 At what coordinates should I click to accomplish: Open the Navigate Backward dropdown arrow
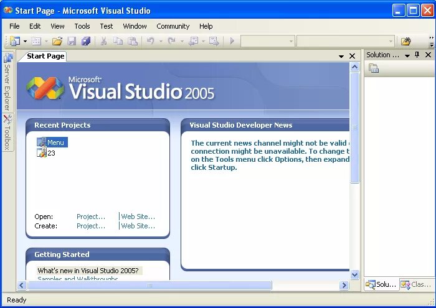pyautogui.click(x=203, y=42)
